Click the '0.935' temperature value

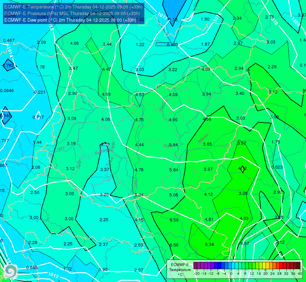173,44
